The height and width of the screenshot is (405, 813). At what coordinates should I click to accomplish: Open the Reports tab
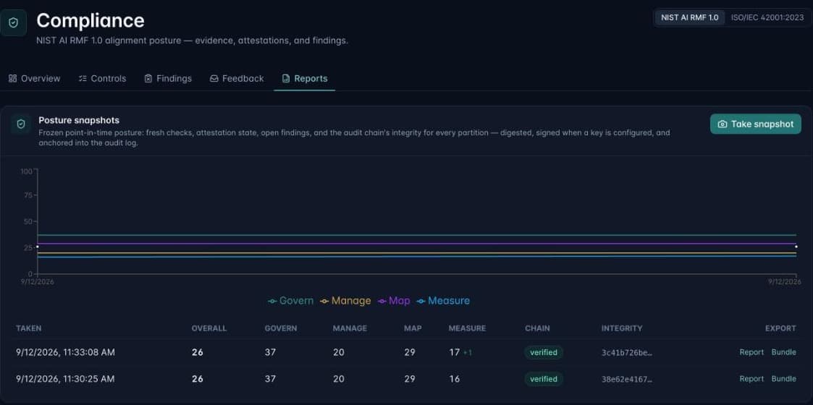305,79
